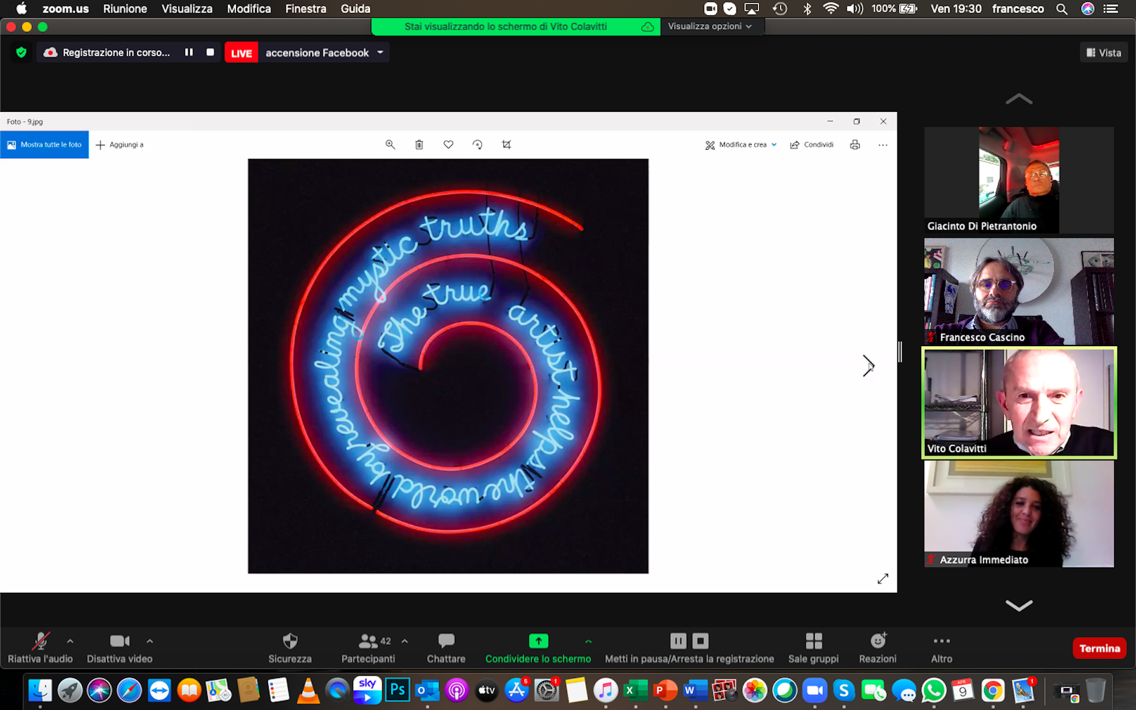Screen dimensions: 1136x710
Task: Open Riunione menu in menu bar
Action: [125, 9]
